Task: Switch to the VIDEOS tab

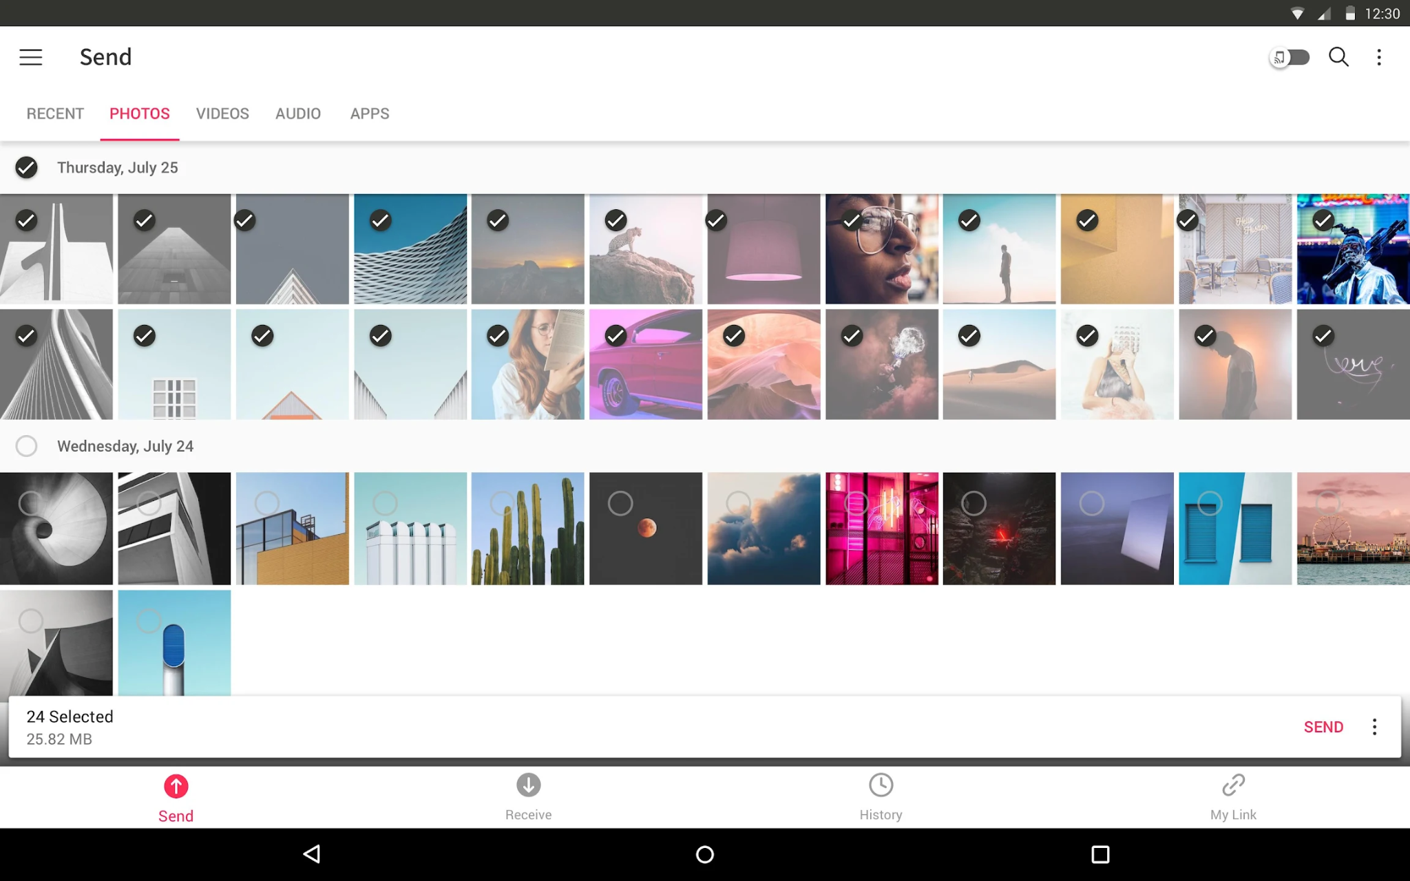Action: 222,114
